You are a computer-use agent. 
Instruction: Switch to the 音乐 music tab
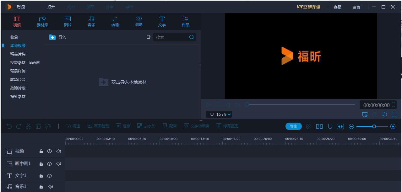(91, 21)
